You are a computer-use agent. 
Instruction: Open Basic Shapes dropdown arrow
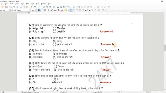tap(107, 7)
